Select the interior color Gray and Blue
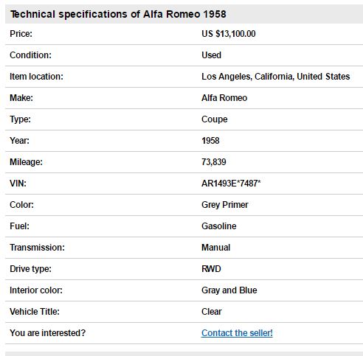The image size is (363, 356). (229, 290)
